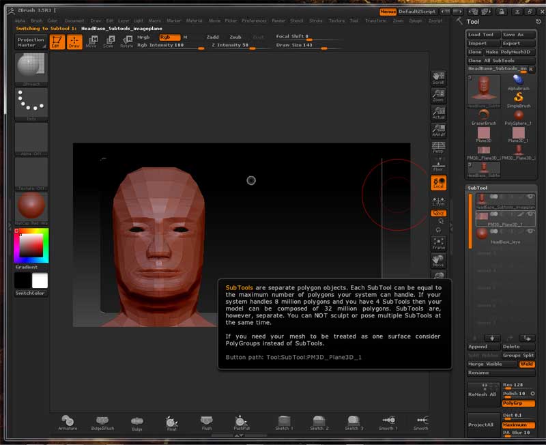Open the Preferences menu
The image size is (546, 445).
point(254,21)
